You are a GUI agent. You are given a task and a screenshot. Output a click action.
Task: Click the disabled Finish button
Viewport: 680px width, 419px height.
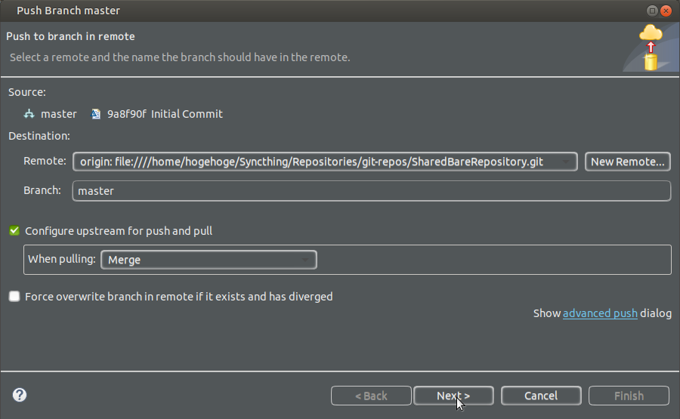click(629, 396)
